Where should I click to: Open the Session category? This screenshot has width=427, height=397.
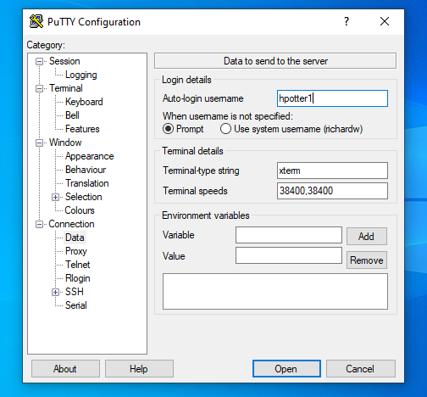[64, 61]
